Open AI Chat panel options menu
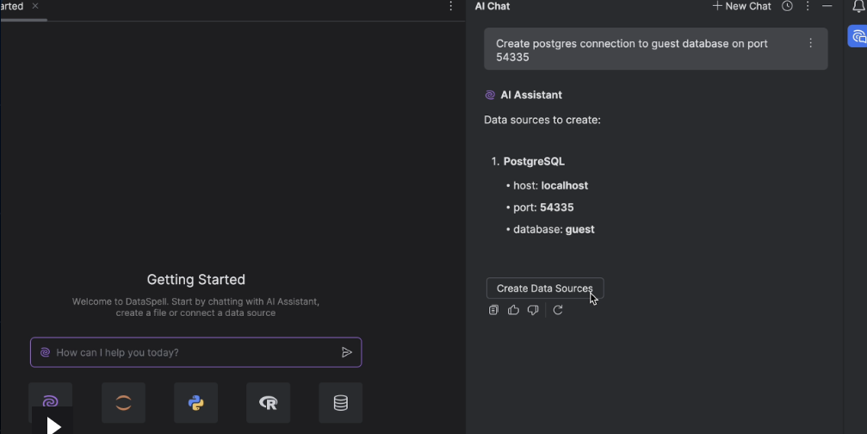This screenshot has width=867, height=434. (808, 6)
